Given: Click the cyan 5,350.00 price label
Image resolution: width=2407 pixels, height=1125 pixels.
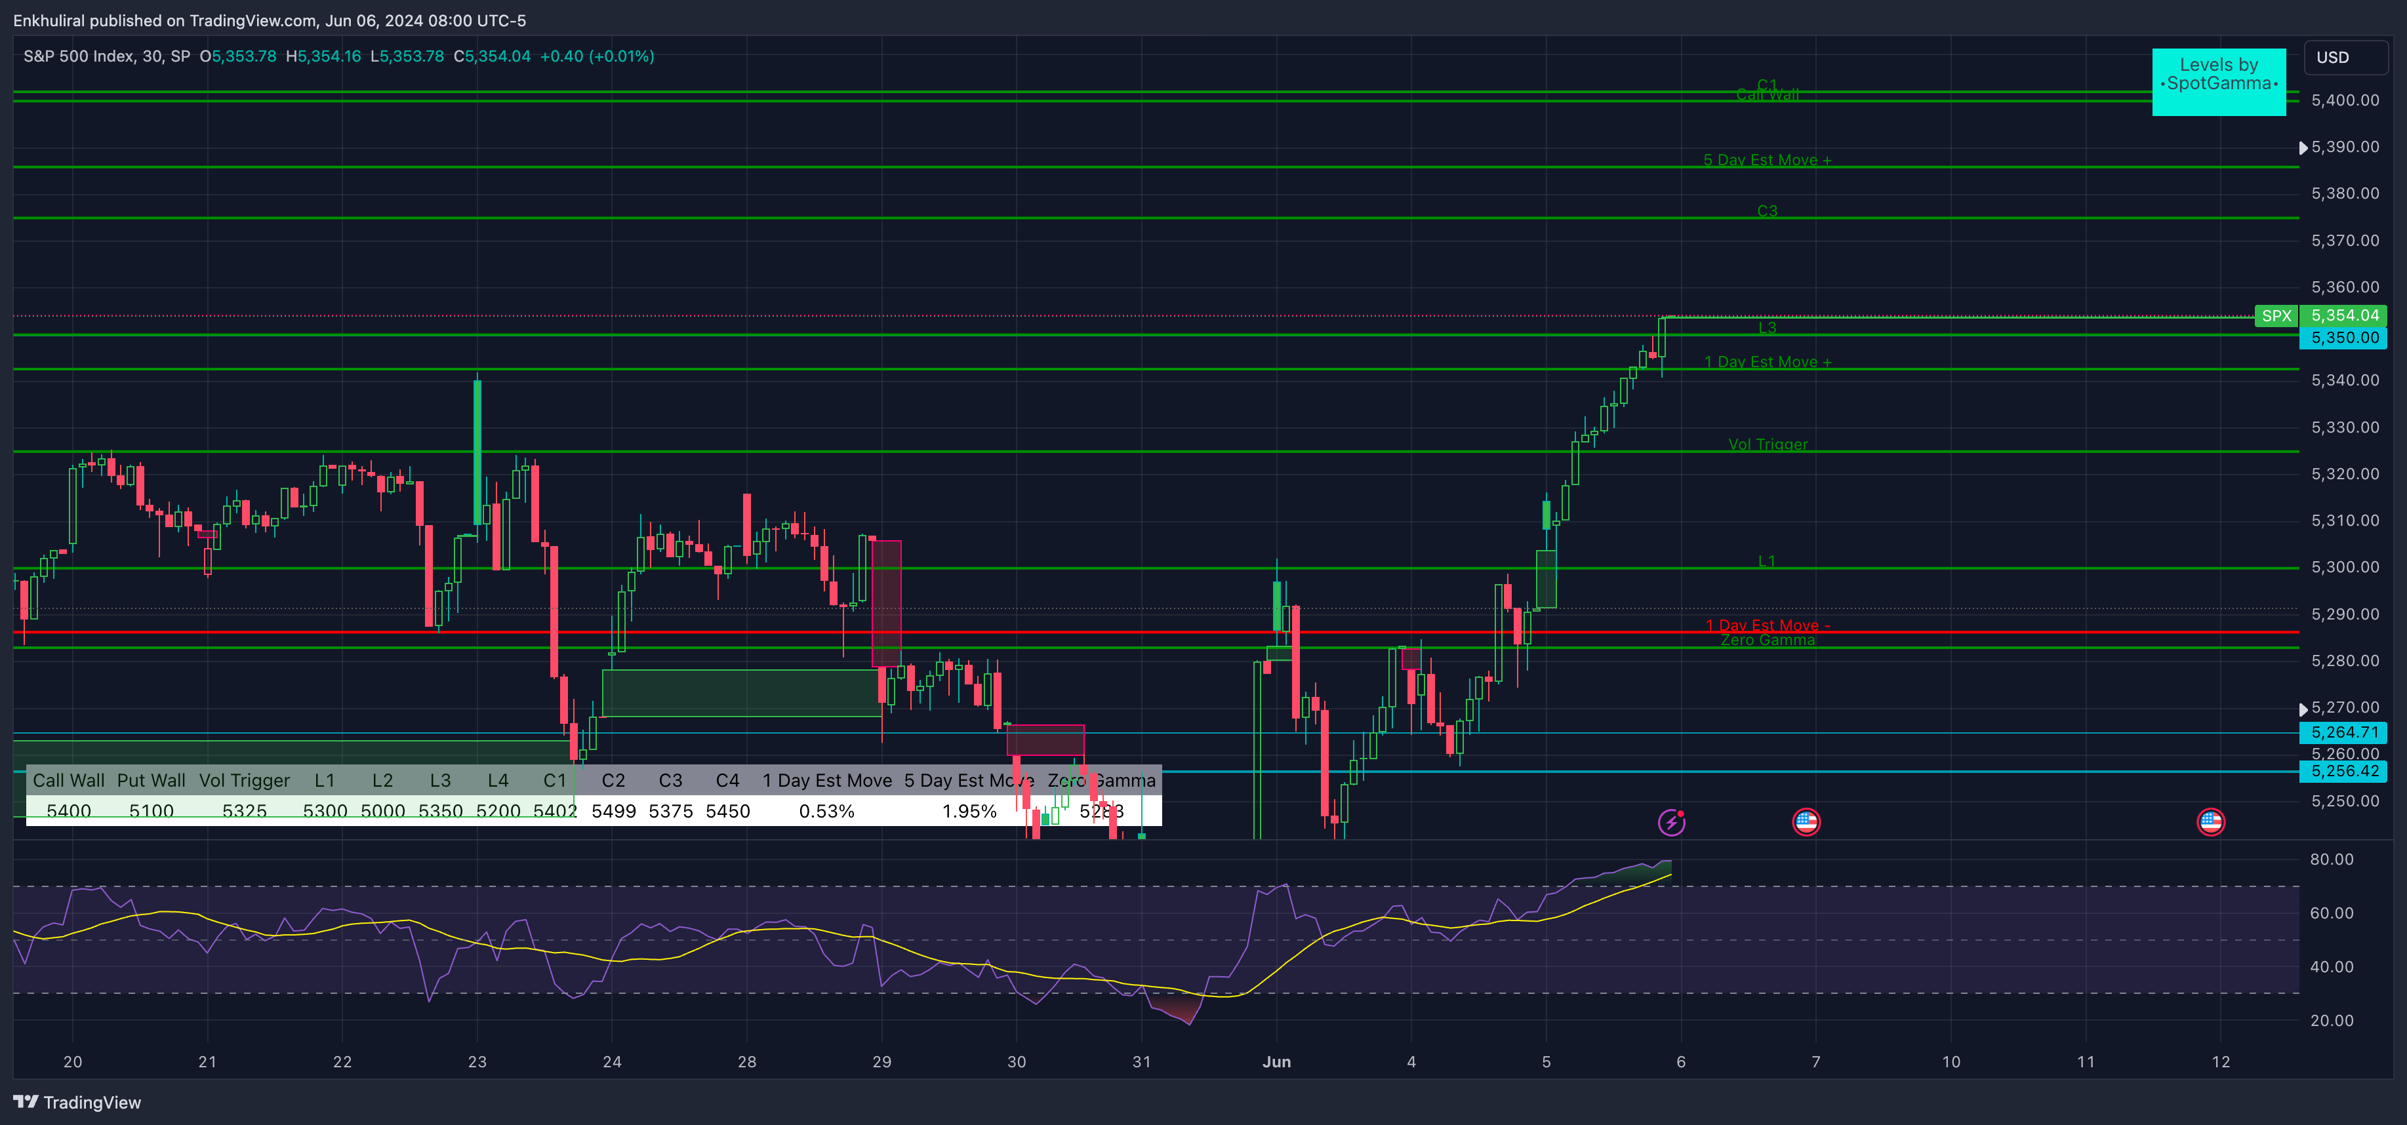Looking at the screenshot, I should pyautogui.click(x=2343, y=338).
